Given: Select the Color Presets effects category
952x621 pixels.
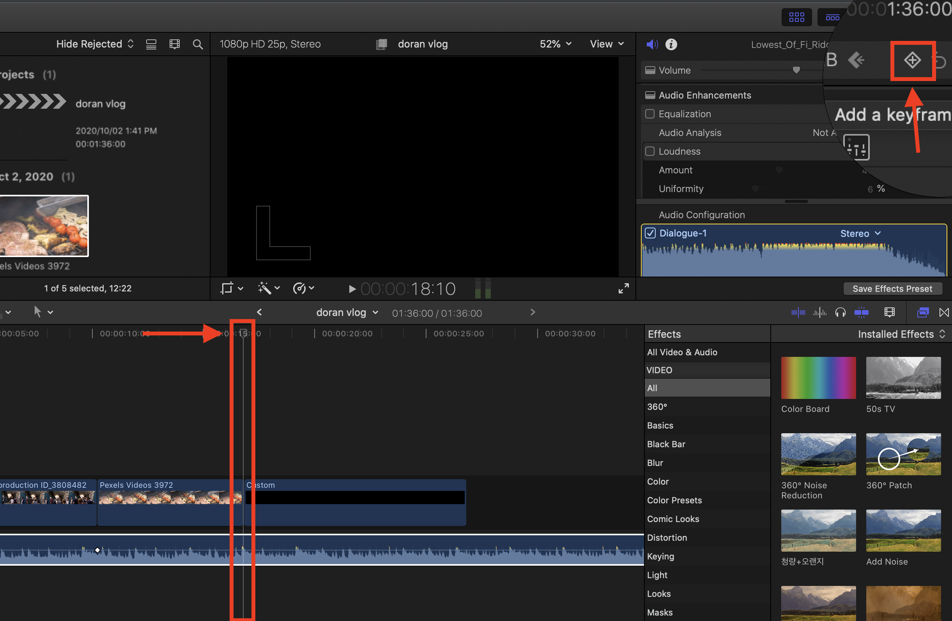Looking at the screenshot, I should point(674,500).
